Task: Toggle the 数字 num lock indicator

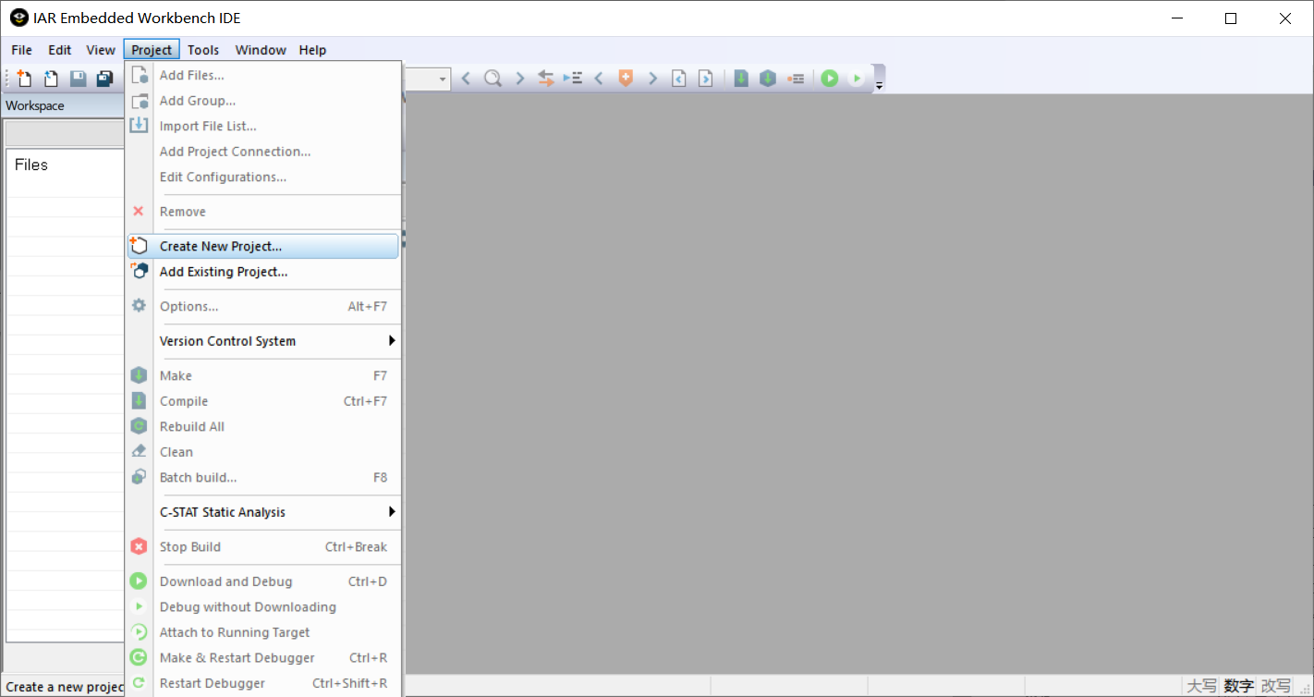Action: click(x=1239, y=686)
